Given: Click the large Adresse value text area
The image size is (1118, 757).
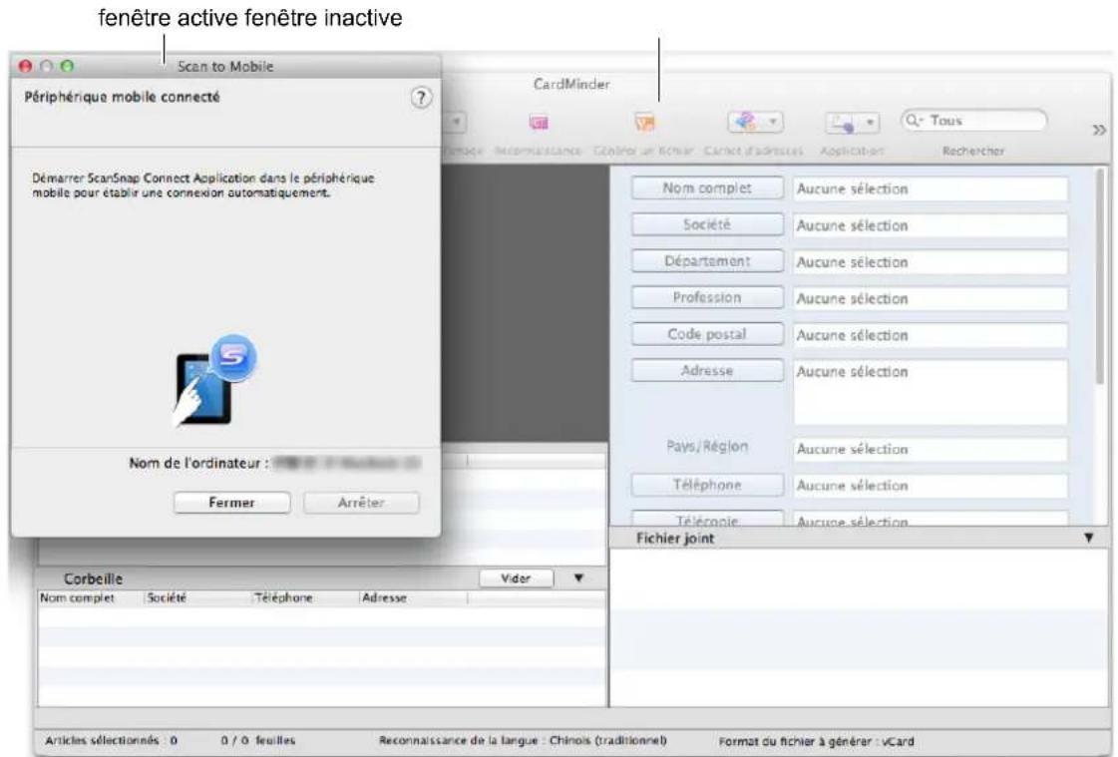Looking at the screenshot, I should coord(931,392).
